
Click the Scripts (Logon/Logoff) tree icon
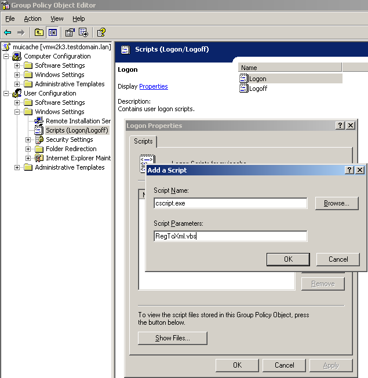[x=39, y=130]
